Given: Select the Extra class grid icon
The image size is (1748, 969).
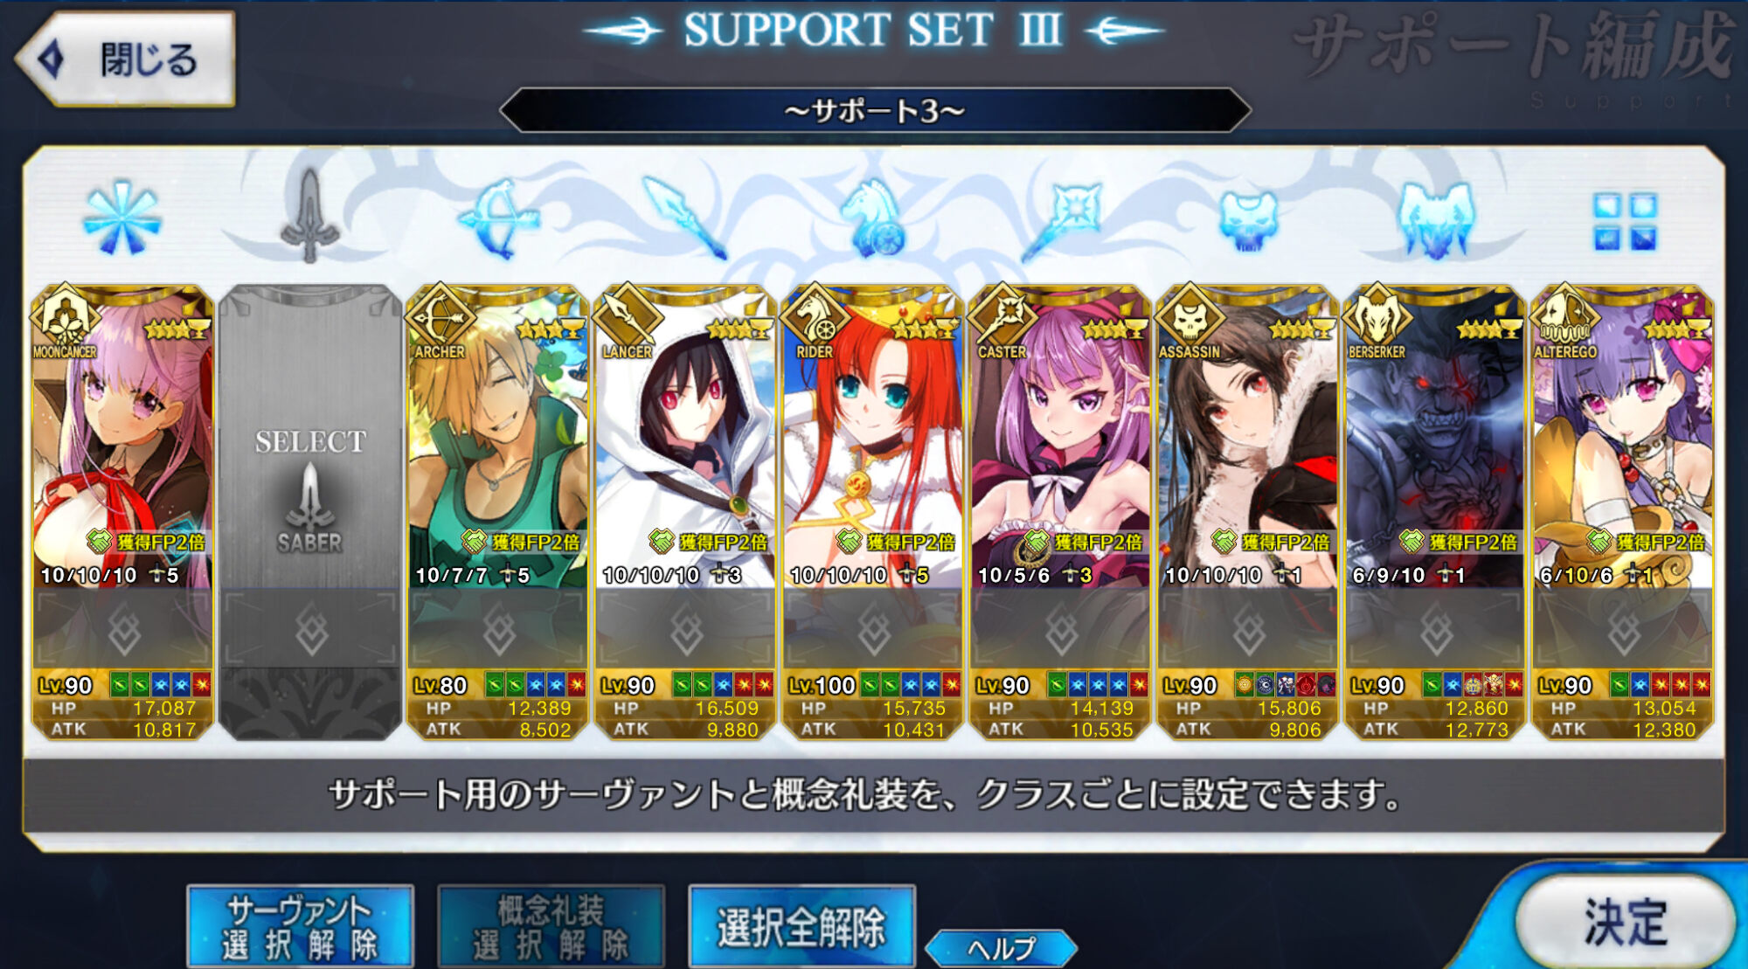Looking at the screenshot, I should click(1624, 221).
